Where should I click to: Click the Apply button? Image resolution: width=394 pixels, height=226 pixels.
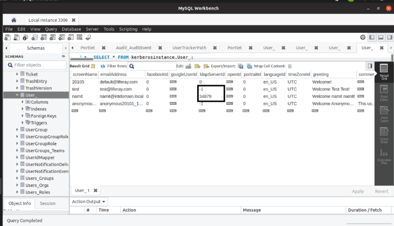tap(358, 191)
